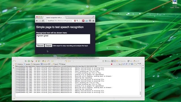Screen dimensions: 181x102
Task: Open the Declaration tab in Eclipse
Action: tap(36, 64)
